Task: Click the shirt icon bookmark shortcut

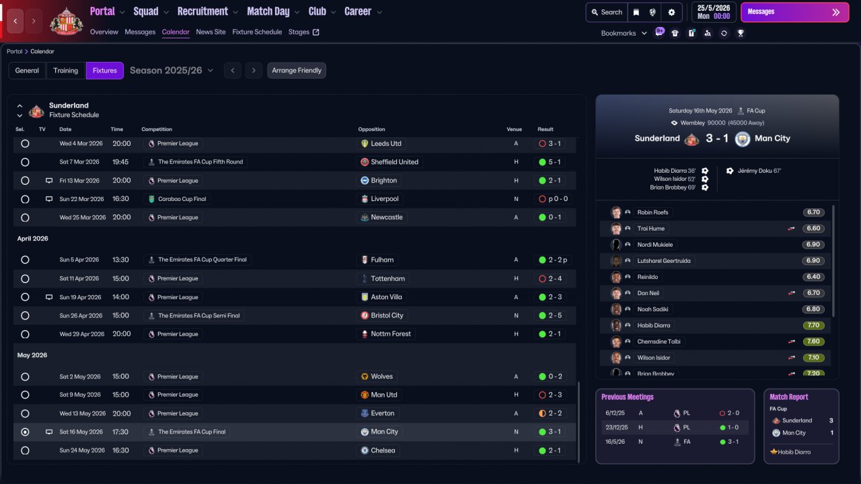Action: point(675,33)
